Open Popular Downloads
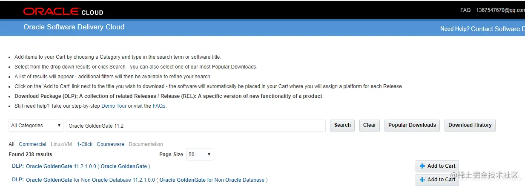This screenshot has height=186, width=525. pos(412,126)
